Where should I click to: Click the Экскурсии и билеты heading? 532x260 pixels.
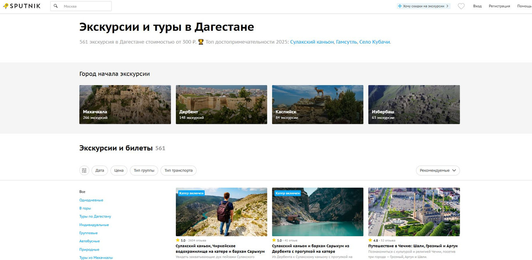coord(116,148)
